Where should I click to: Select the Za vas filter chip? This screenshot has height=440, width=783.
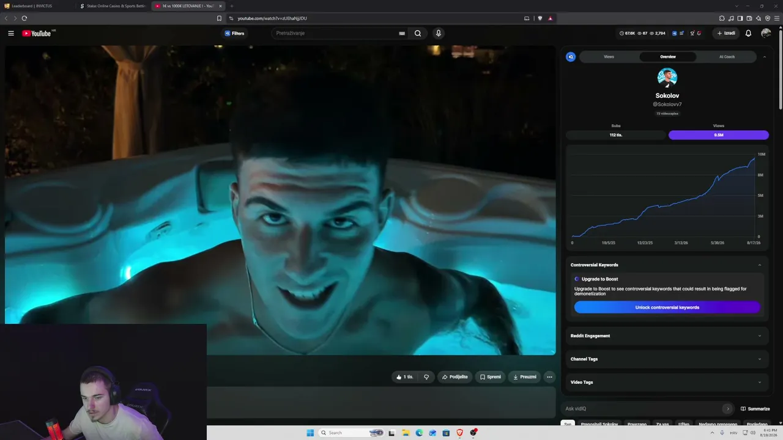pos(662,424)
